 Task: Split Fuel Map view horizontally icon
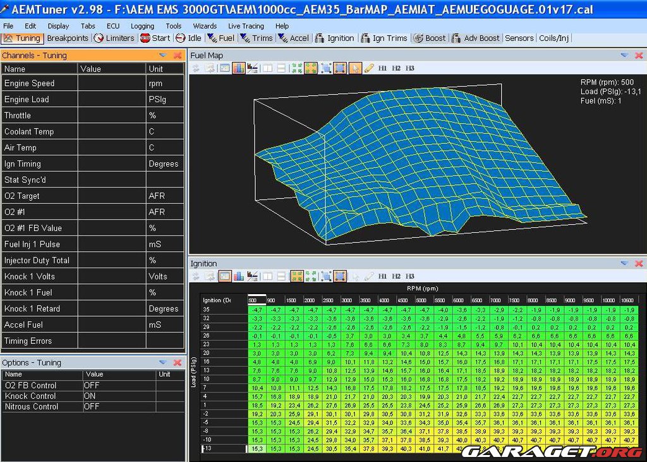[x=281, y=68]
